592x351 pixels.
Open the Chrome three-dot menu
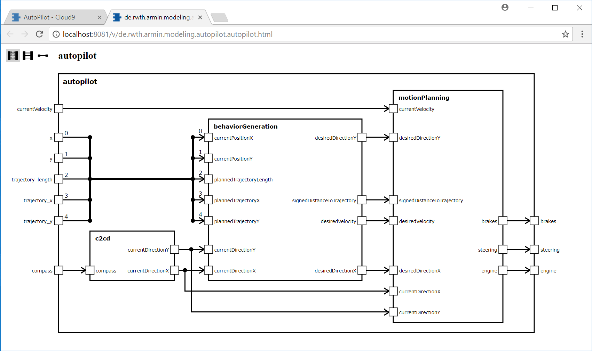coord(582,34)
